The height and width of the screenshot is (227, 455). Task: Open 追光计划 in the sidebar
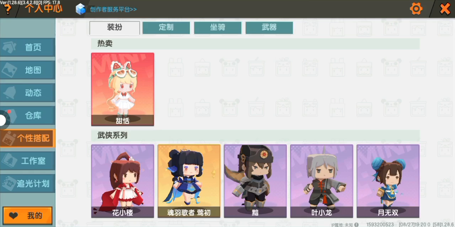tap(27, 183)
